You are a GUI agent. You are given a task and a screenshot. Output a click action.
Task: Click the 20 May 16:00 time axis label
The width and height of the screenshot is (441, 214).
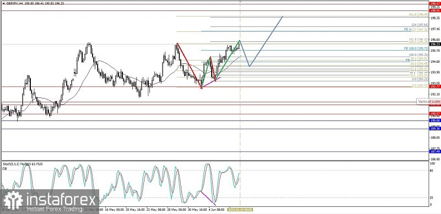(135, 210)
